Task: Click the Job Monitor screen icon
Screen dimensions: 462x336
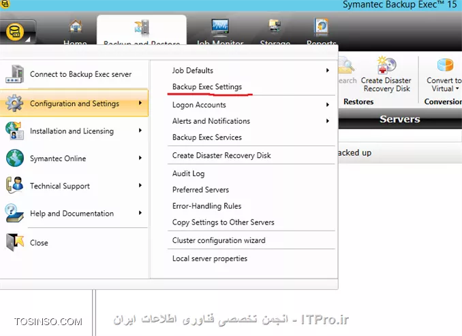Action: pos(220,27)
